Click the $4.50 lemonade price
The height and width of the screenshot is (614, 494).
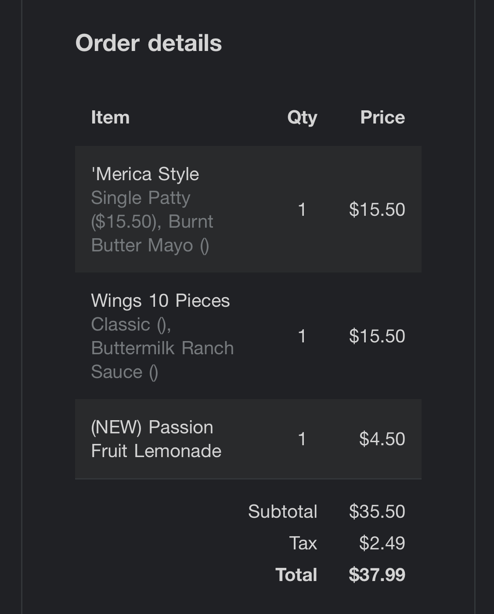click(x=382, y=439)
